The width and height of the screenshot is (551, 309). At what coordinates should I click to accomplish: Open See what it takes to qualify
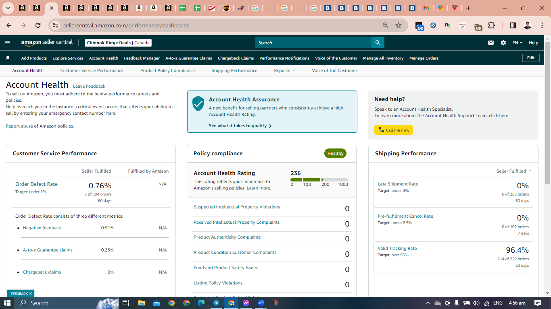240,126
